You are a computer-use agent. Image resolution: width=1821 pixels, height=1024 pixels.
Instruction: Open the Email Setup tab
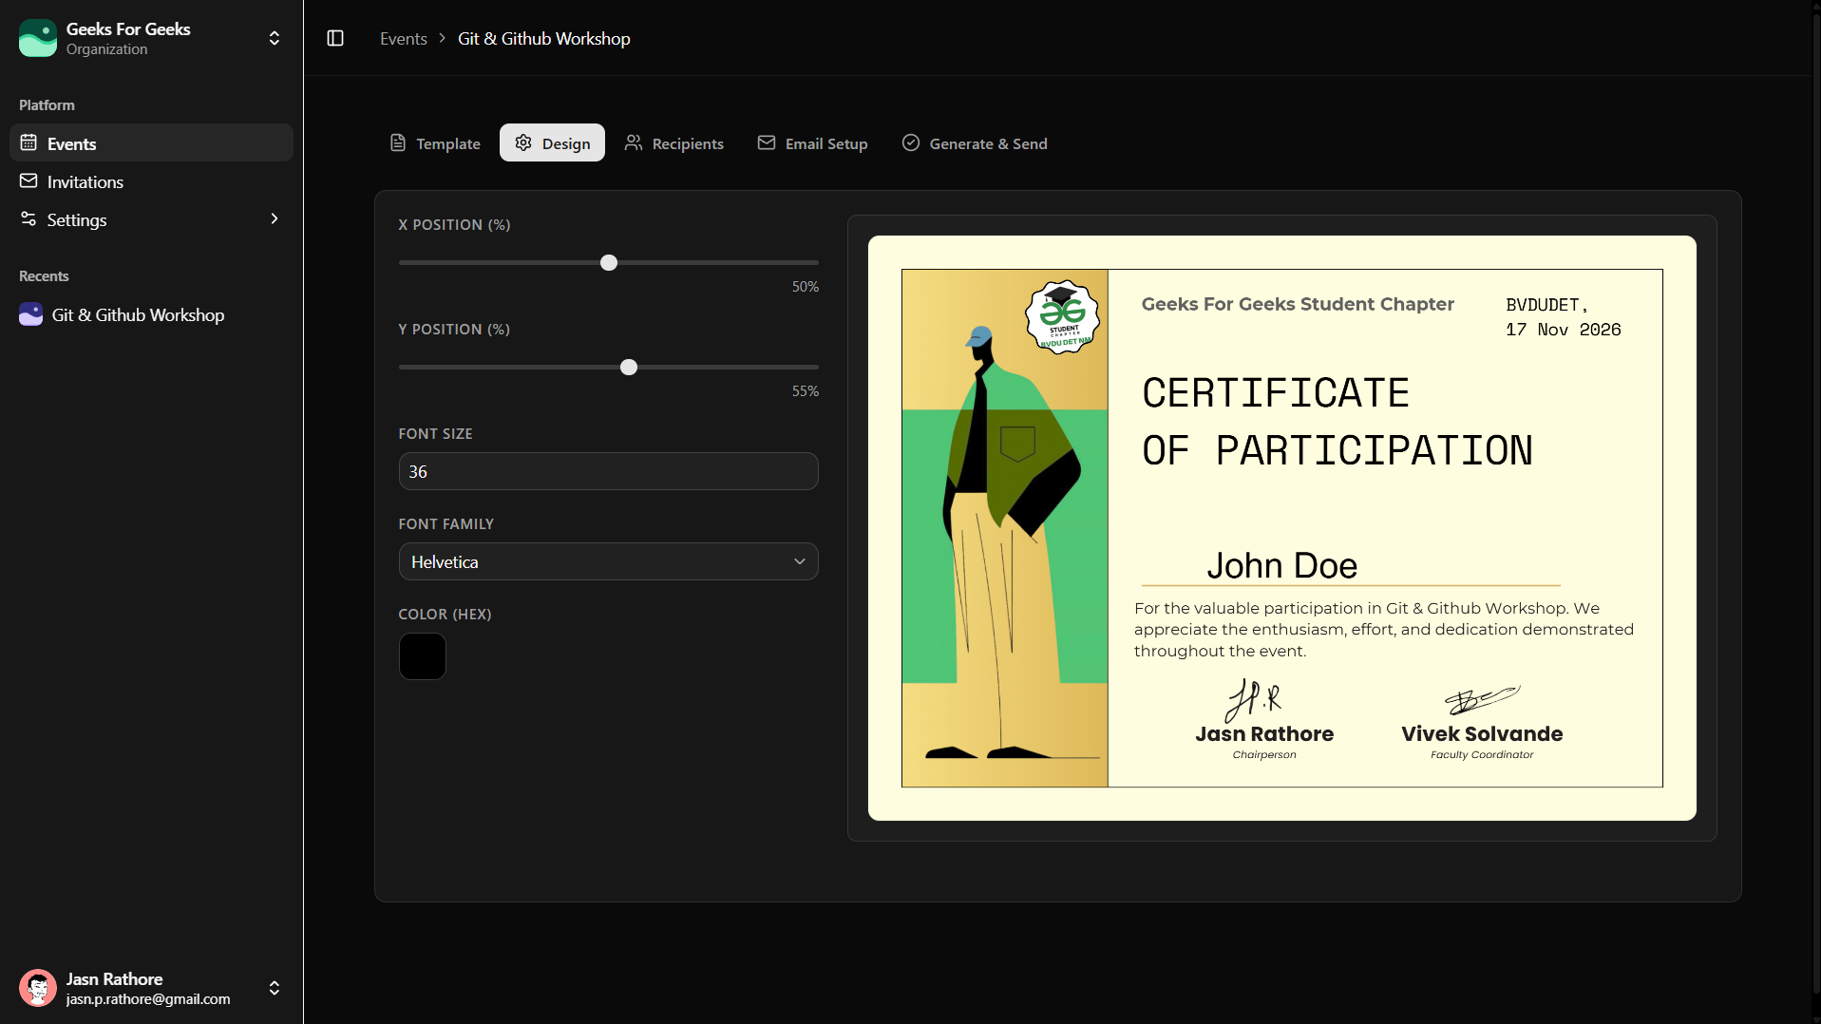(x=813, y=142)
